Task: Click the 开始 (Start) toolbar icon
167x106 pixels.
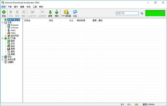Action: [11, 13]
